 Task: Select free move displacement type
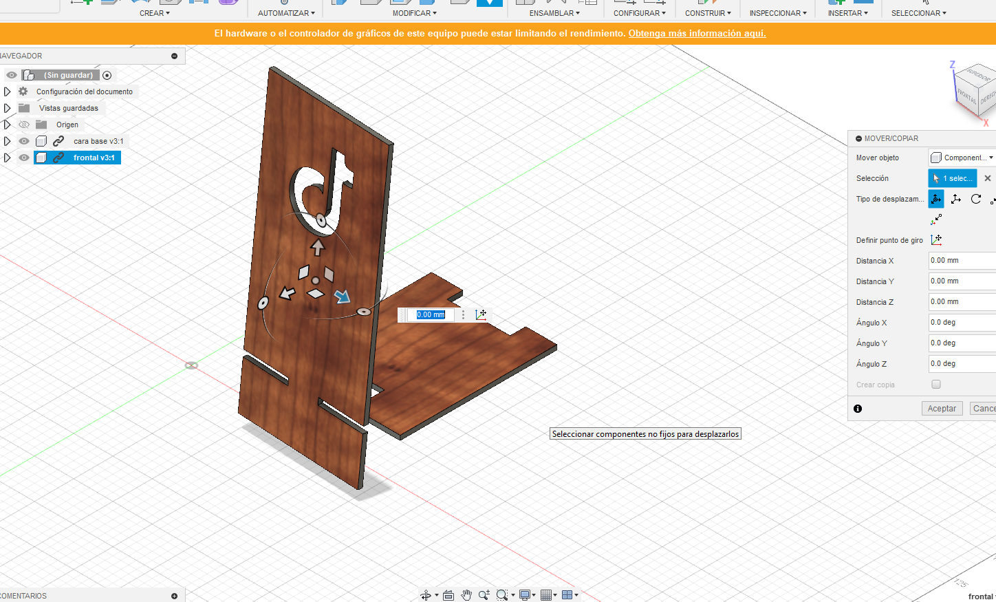(936, 199)
